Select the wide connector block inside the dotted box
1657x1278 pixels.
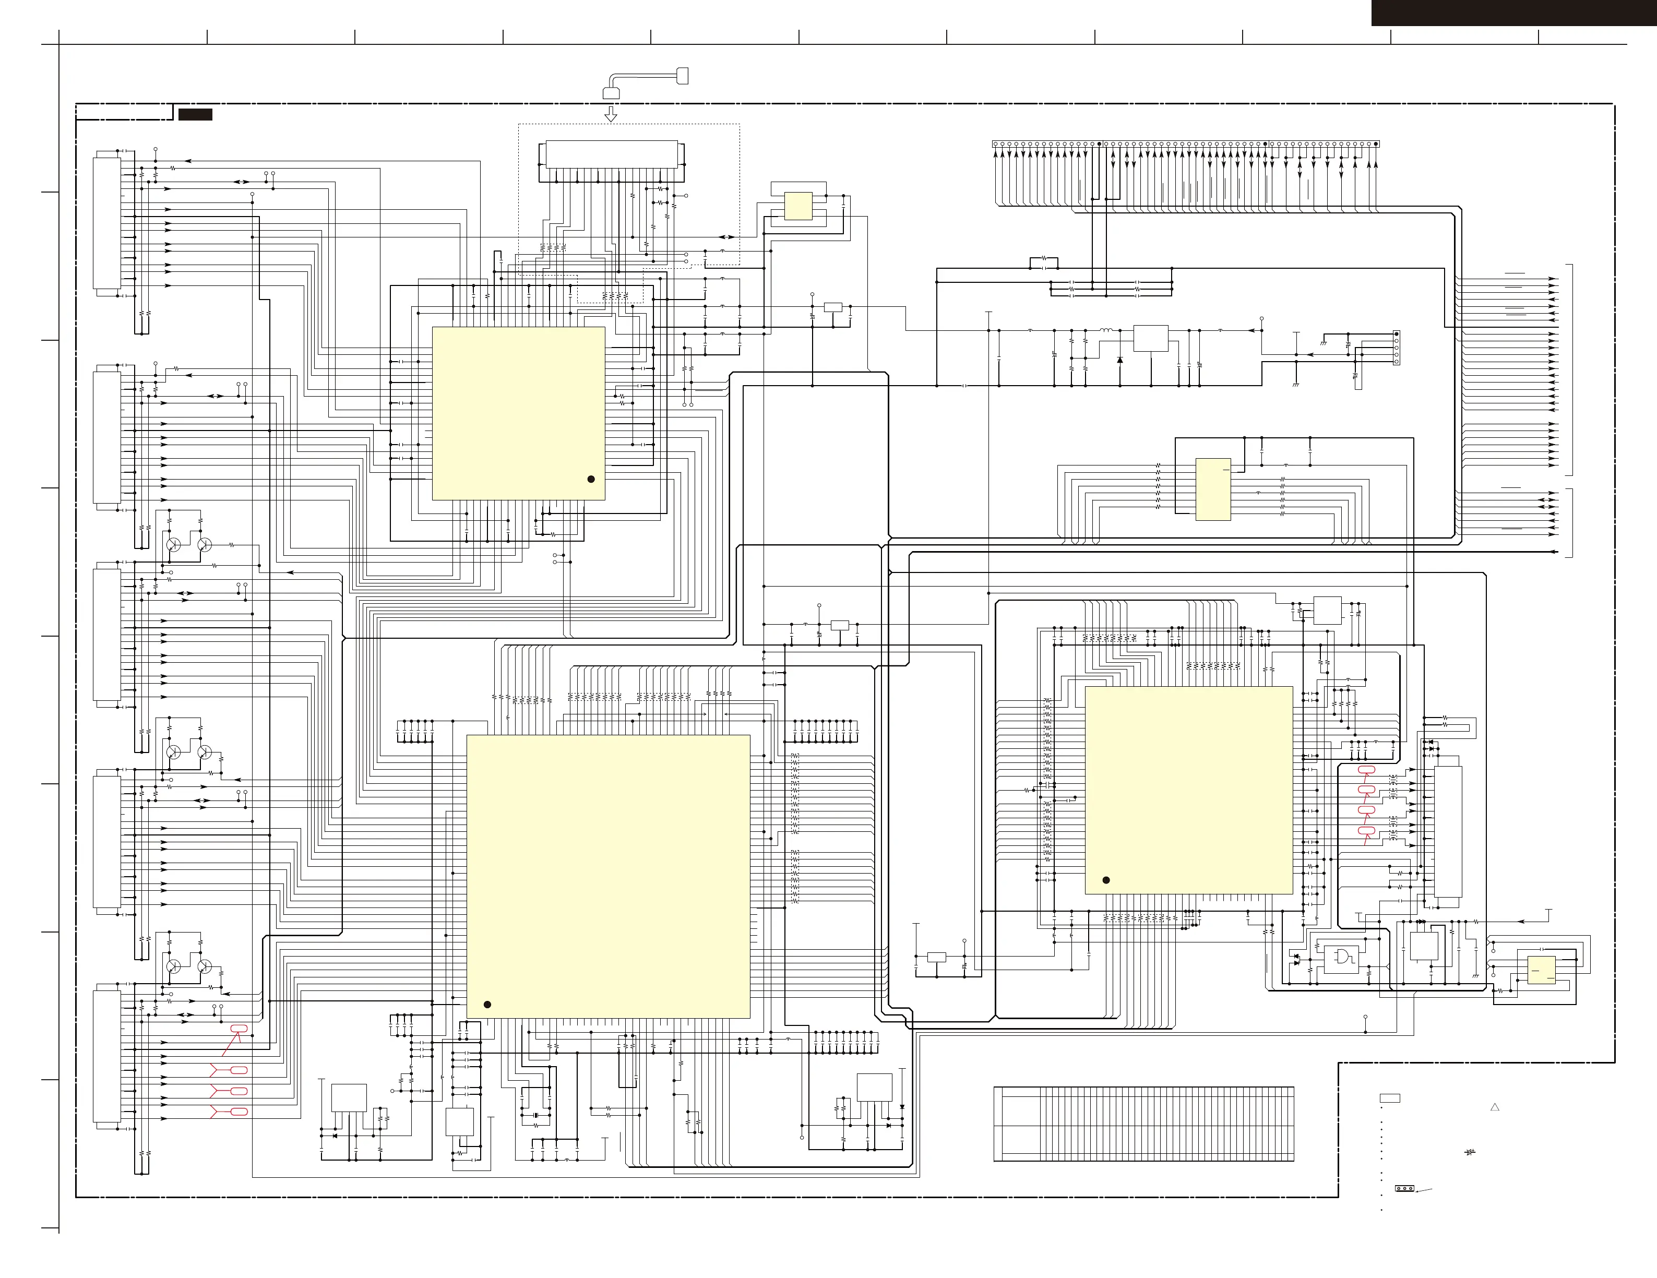(x=612, y=154)
